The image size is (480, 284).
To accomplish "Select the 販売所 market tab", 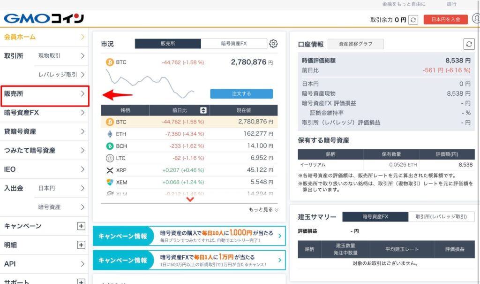I will click(x=168, y=44).
